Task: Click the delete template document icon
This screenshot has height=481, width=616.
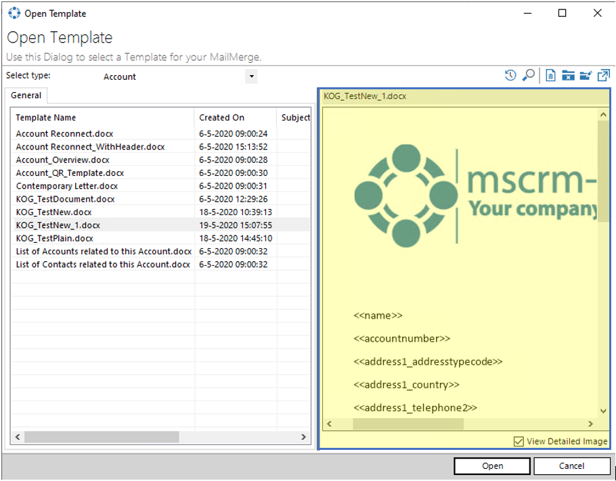Action: click(551, 75)
